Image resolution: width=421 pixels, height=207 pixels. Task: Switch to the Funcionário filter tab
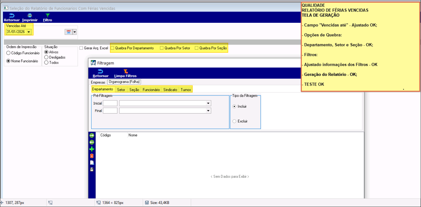pyautogui.click(x=151, y=90)
